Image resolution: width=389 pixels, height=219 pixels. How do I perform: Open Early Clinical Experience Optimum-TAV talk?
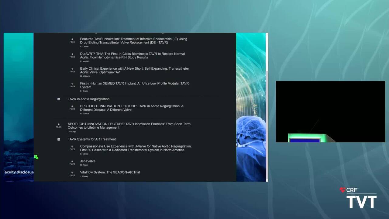click(x=134, y=71)
